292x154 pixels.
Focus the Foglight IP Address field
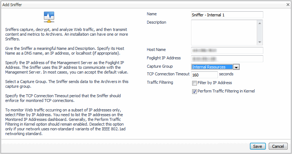[x=227, y=59]
